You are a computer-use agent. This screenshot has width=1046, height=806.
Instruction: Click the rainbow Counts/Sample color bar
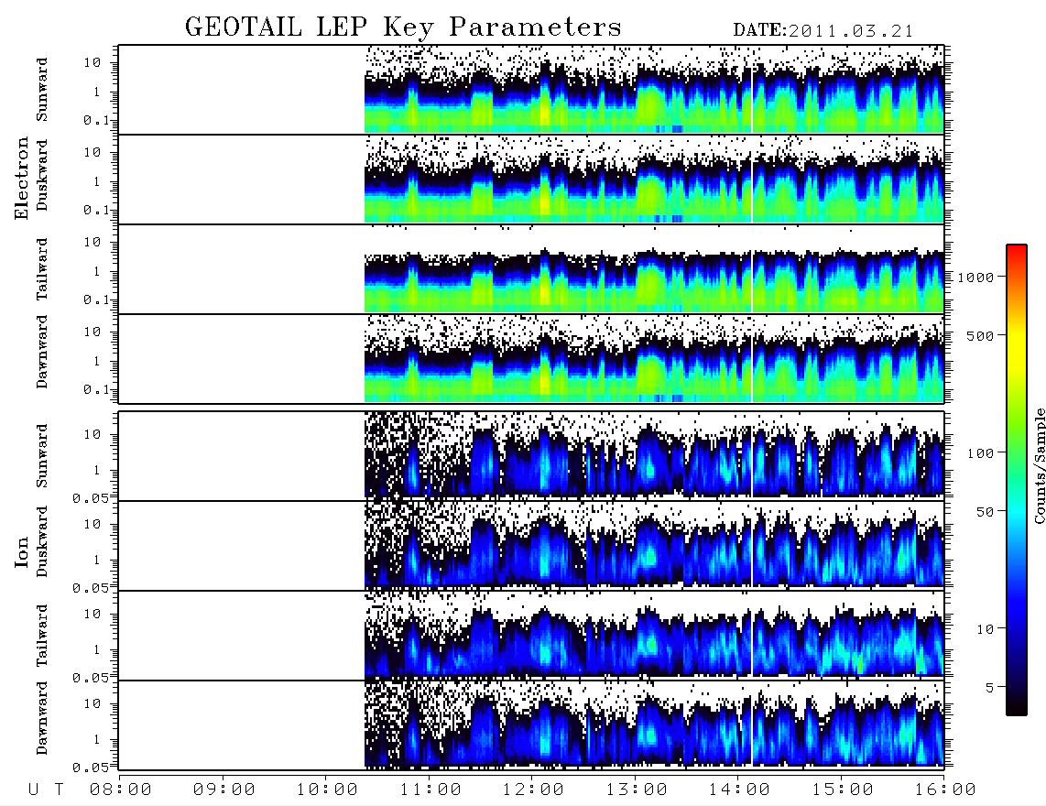tap(1017, 480)
